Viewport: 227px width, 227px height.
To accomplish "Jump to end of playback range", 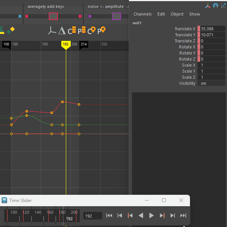I will click(183, 216).
